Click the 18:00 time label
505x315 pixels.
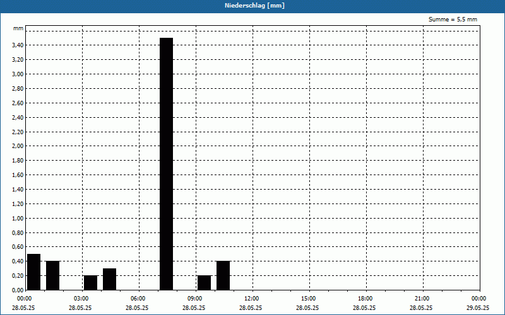365,299
